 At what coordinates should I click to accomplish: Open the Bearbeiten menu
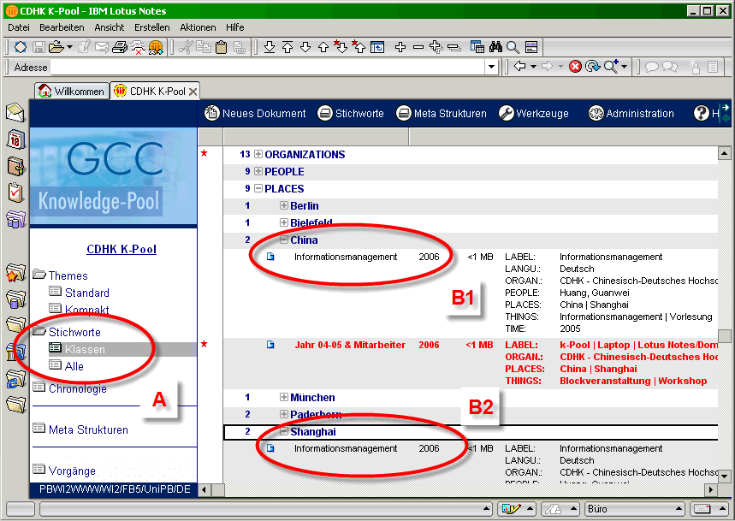pos(62,27)
